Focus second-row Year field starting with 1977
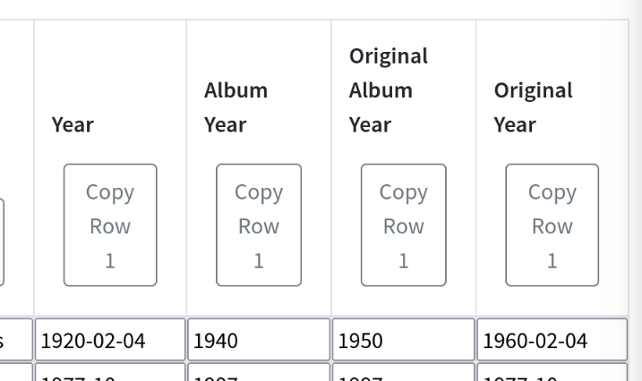 (110, 372)
